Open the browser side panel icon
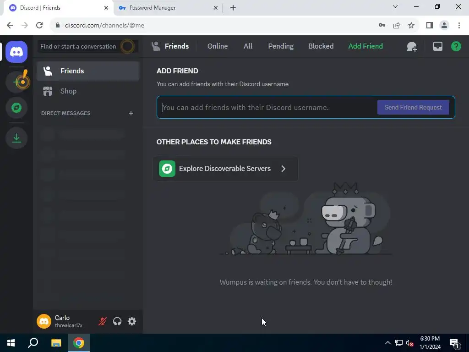Image resolution: width=469 pixels, height=352 pixels. coord(430,25)
